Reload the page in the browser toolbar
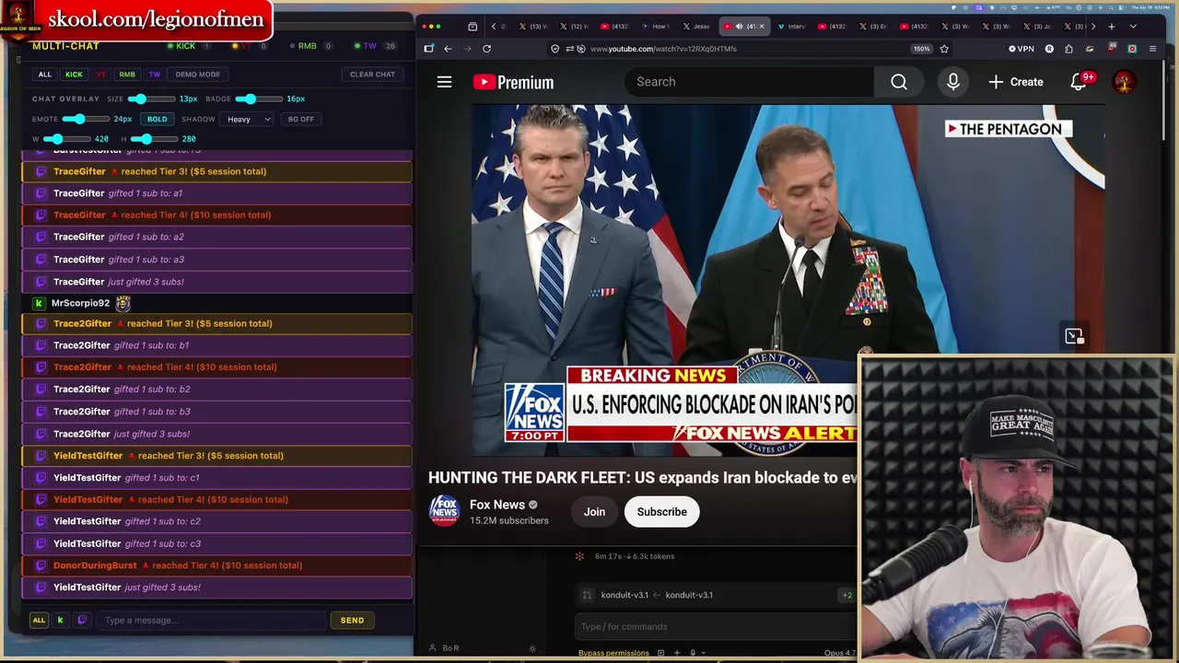 (486, 49)
